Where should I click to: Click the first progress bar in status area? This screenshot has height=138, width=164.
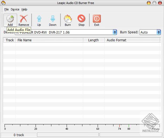pos(68,135)
